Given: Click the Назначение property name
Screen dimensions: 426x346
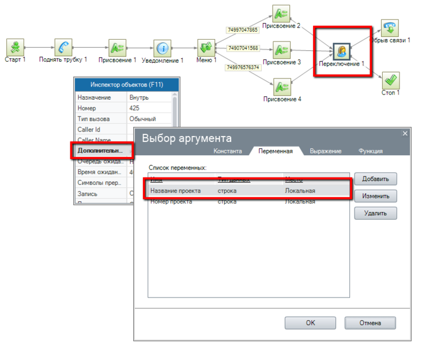Looking at the screenshot, I should click(x=95, y=97).
